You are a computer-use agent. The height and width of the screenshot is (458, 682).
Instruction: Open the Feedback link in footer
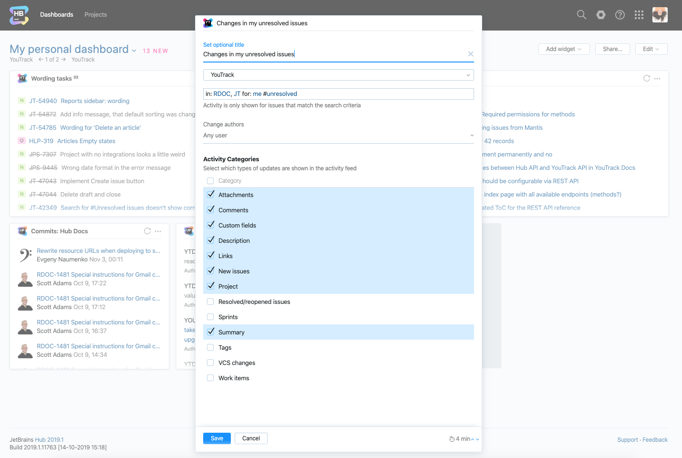coord(655,440)
